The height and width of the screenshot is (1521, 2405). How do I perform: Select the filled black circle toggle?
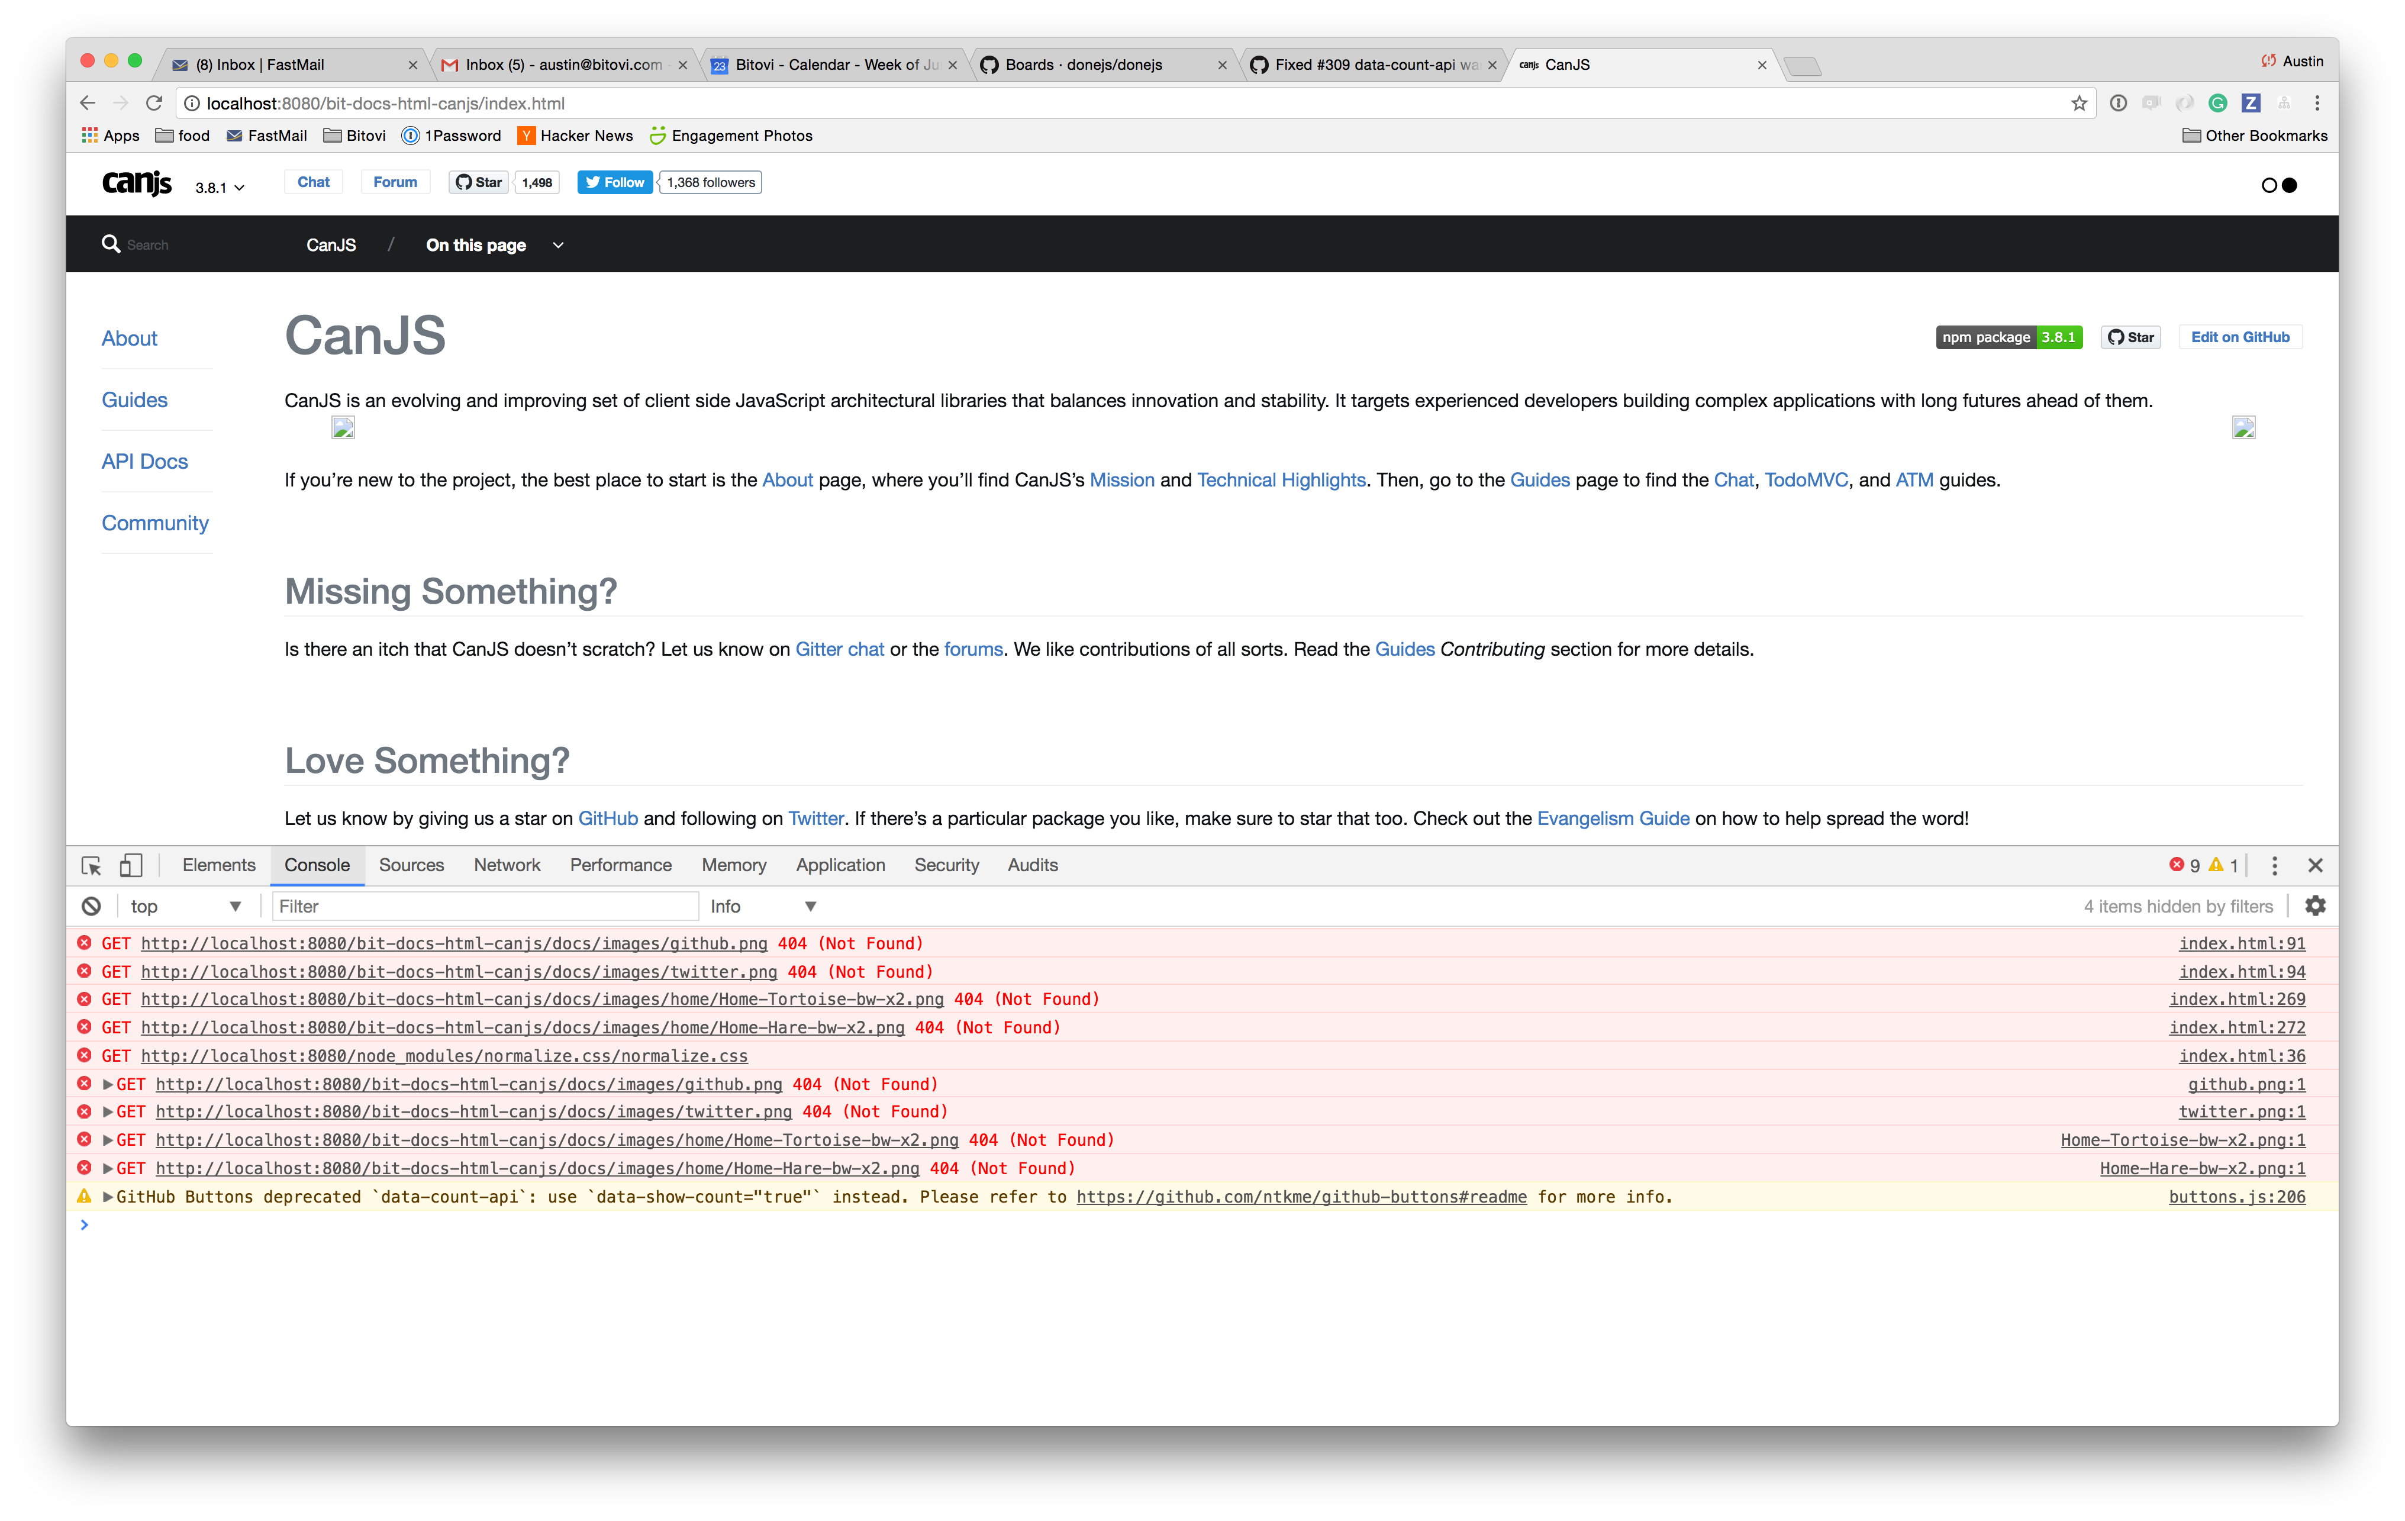pos(2290,186)
